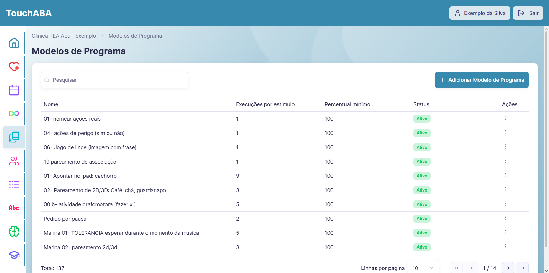Follow the Clinica TEA Aba - exemplo breadcrumb
This screenshot has height=273, width=549.
pyautogui.click(x=64, y=36)
